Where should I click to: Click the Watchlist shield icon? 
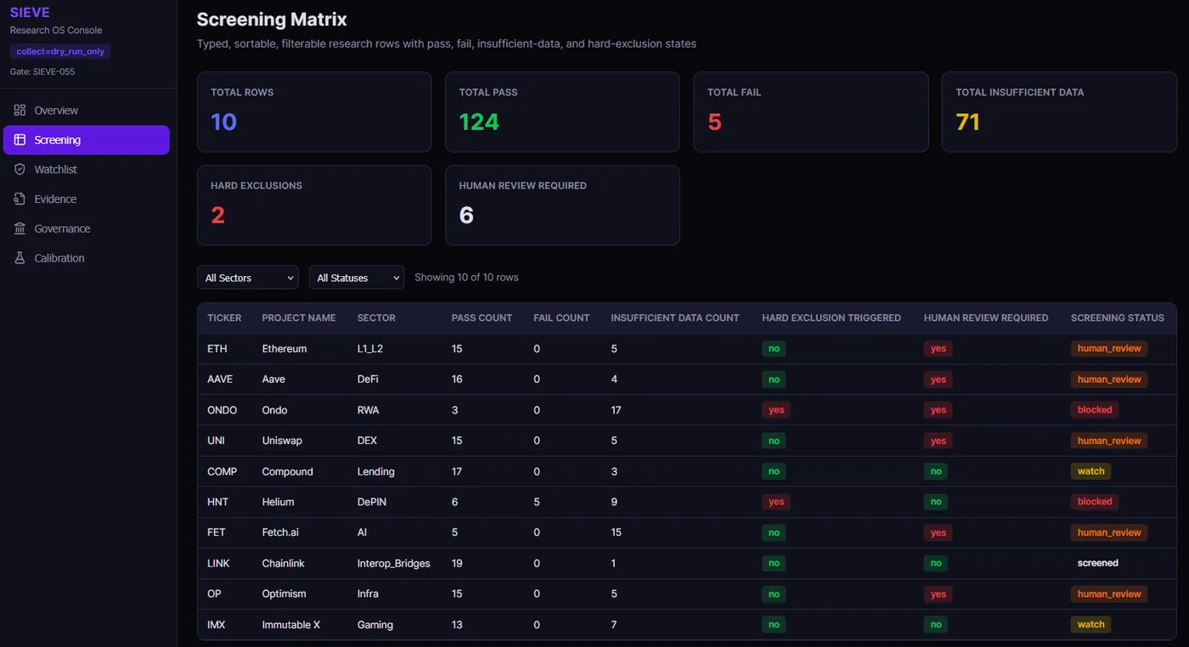click(x=20, y=170)
